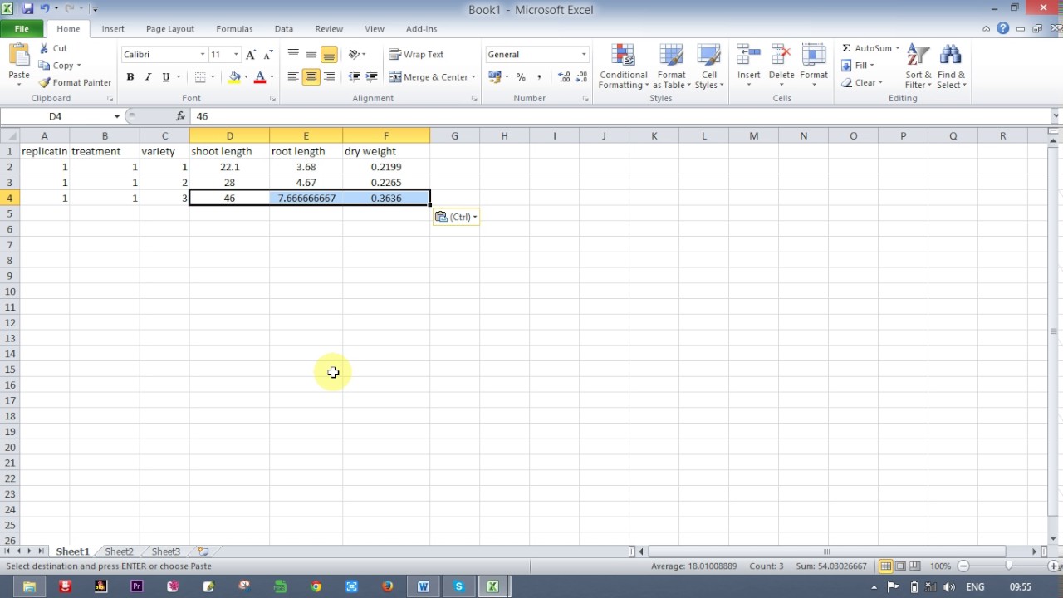
Task: Switch to Sheet2
Action: tap(119, 551)
